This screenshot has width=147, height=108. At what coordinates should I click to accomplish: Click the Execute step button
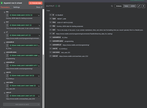click(x=36, y=3)
